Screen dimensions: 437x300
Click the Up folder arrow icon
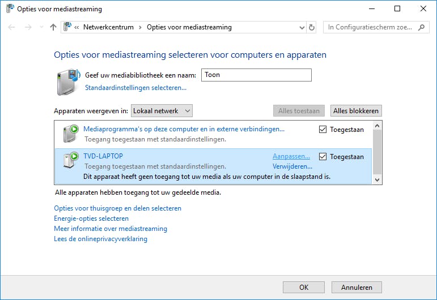pos(53,27)
